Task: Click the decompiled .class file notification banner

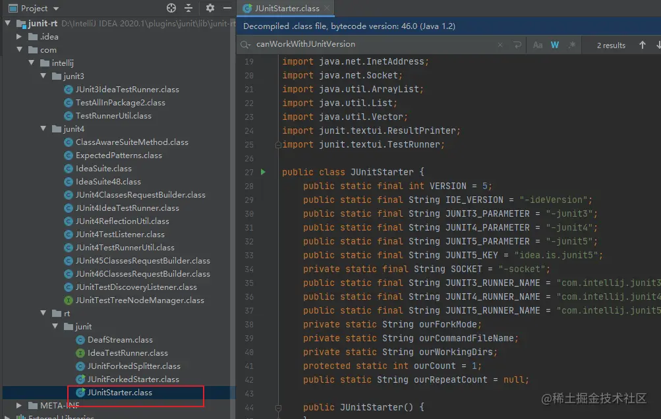Action: [x=449, y=26]
